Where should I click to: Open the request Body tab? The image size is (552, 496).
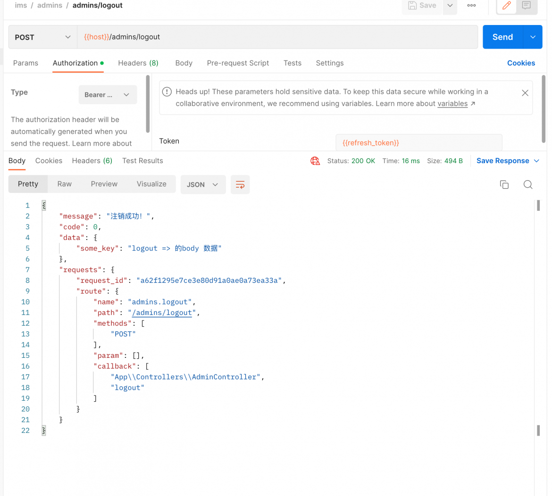184,63
